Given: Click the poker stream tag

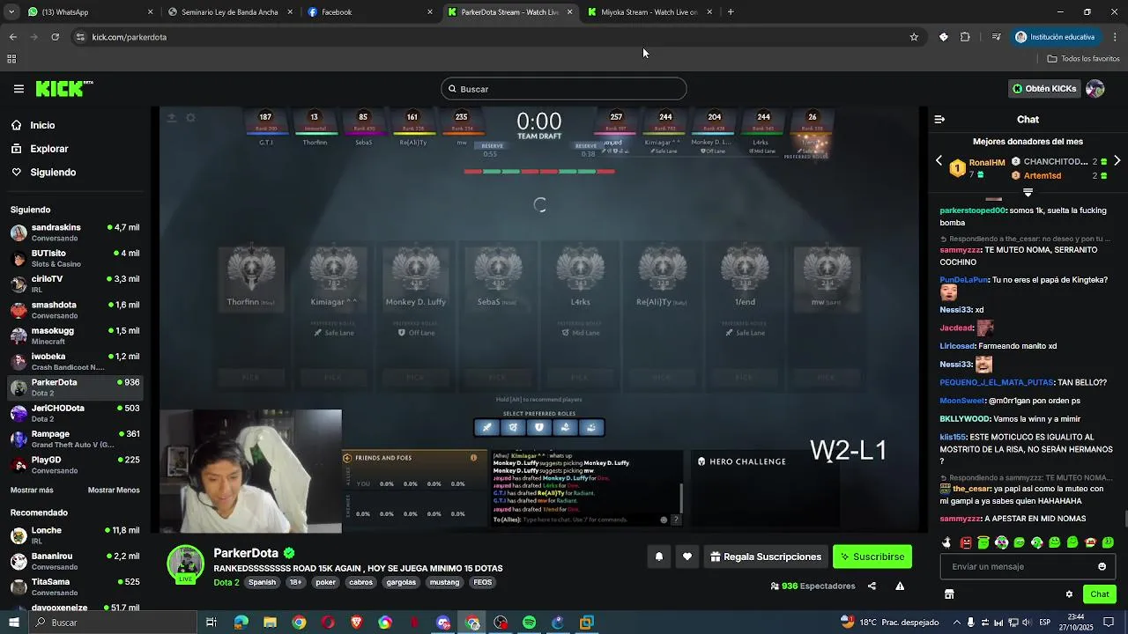Looking at the screenshot, I should pyautogui.click(x=325, y=582).
